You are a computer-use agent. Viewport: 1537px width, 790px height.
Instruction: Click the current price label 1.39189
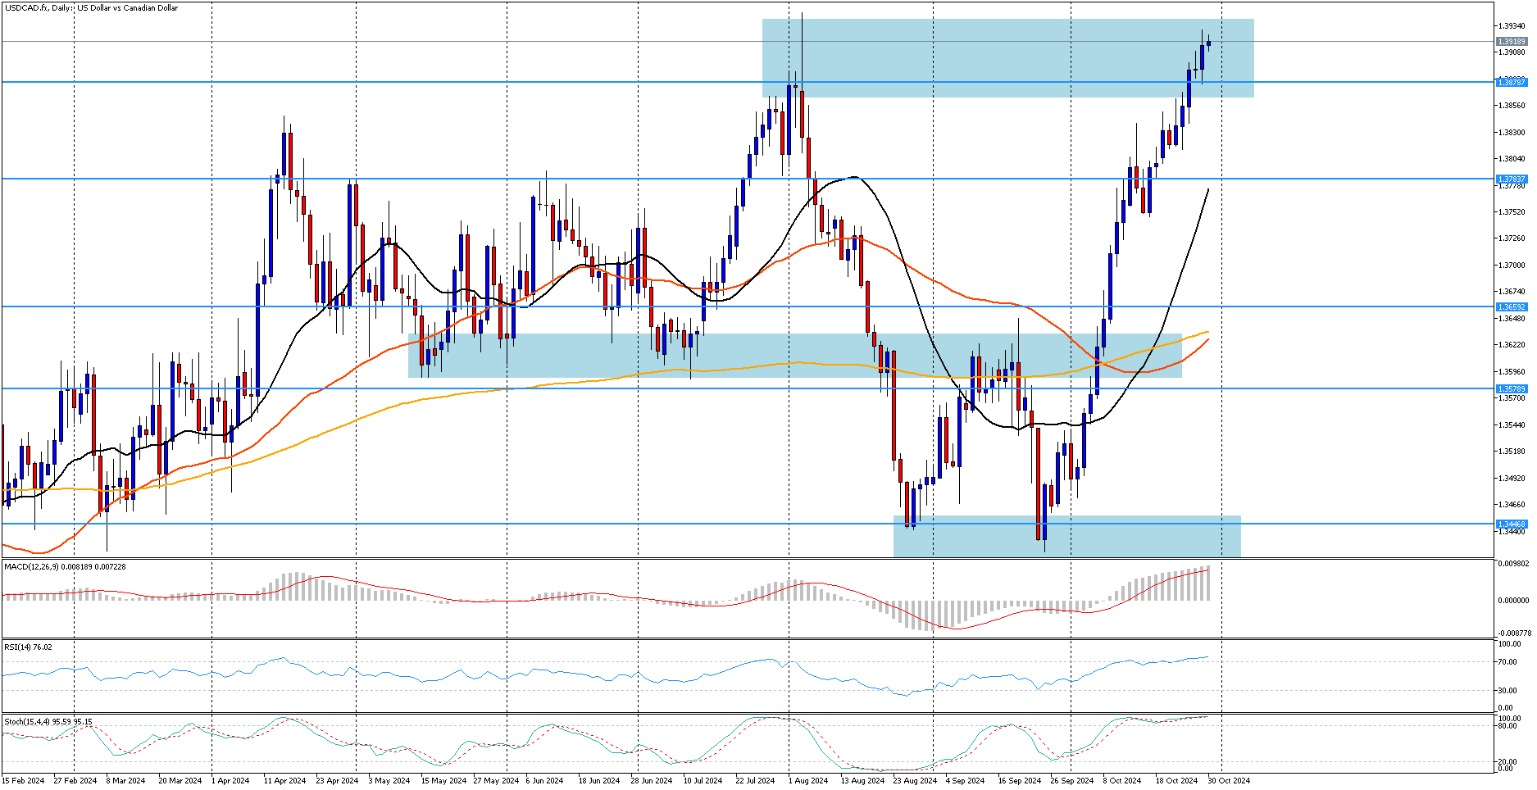coord(1512,41)
